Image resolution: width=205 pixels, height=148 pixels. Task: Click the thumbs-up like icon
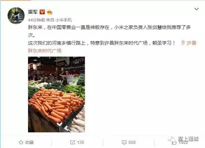click(x=174, y=143)
